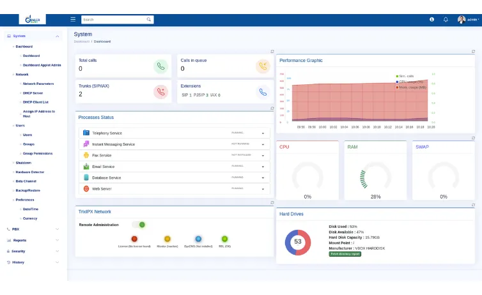
Task: Click the first Dashboard breadcrumb link
Action: click(81, 42)
